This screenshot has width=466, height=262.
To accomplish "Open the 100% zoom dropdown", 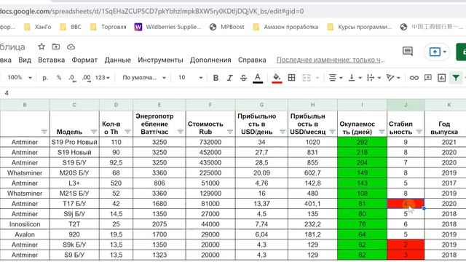I will (20, 78).
